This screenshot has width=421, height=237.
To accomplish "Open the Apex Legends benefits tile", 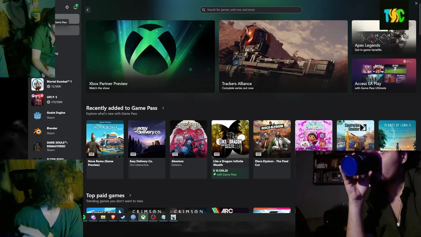I will click(384, 37).
